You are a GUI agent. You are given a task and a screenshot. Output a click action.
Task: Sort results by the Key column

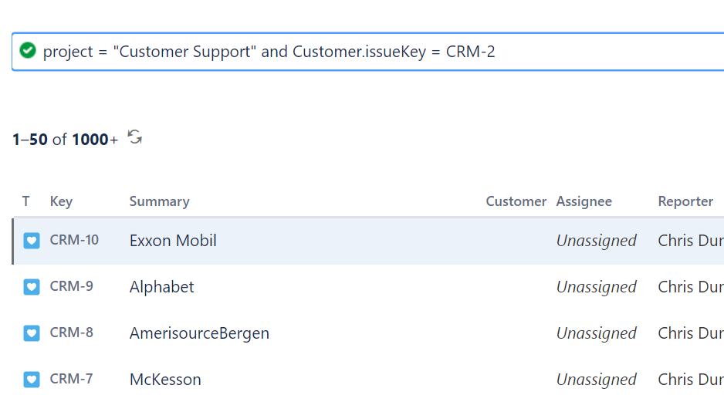pyautogui.click(x=61, y=201)
